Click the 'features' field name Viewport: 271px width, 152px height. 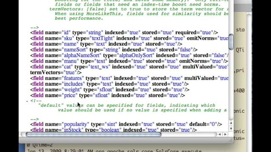coord(73,78)
